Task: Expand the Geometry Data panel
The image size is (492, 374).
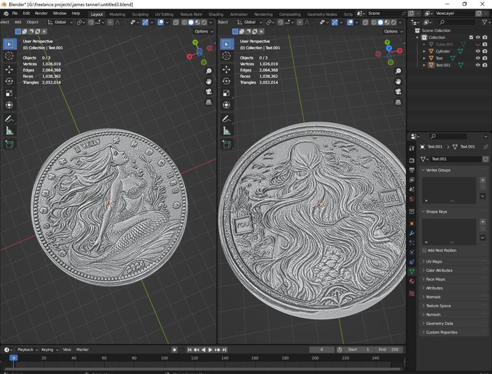Action: coord(439,323)
